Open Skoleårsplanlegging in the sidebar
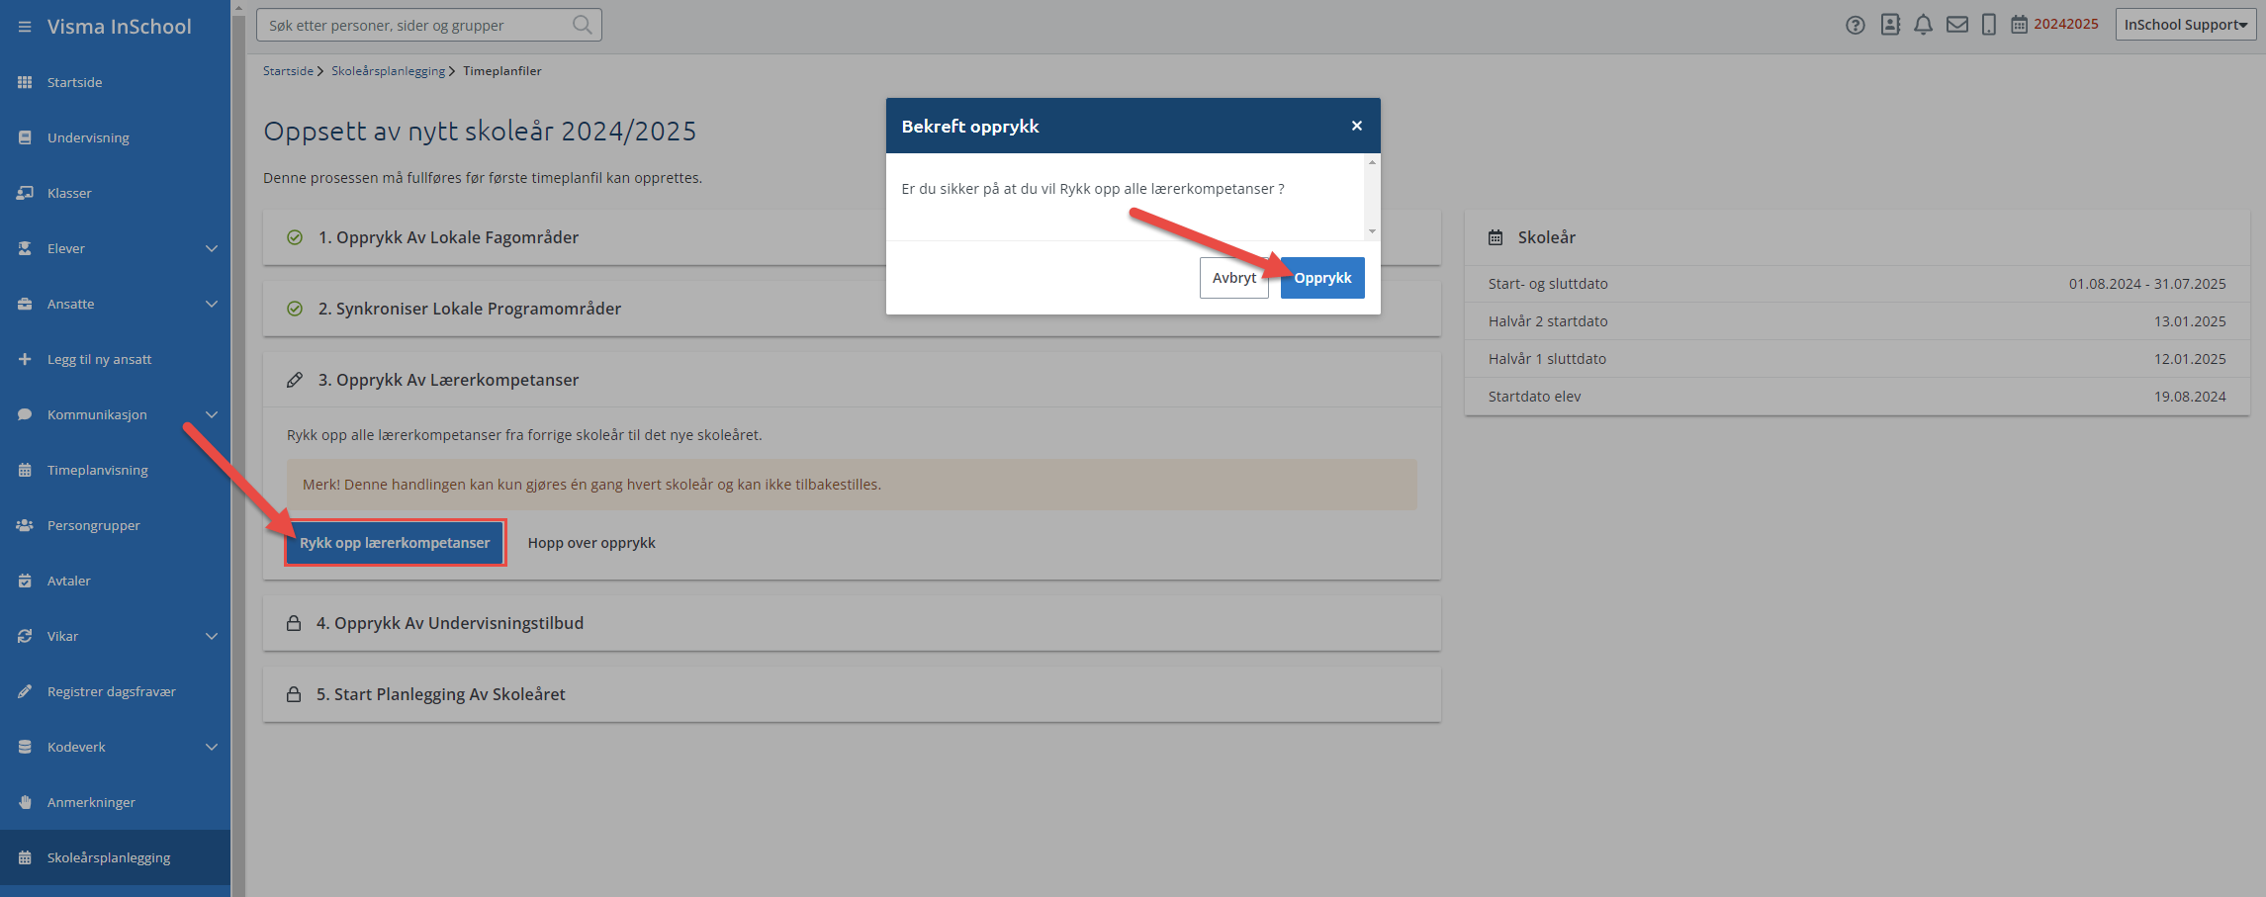The width and height of the screenshot is (2266, 897). (x=115, y=857)
